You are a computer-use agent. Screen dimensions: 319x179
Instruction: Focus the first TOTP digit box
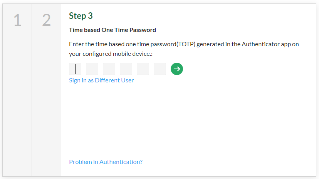(x=75, y=69)
